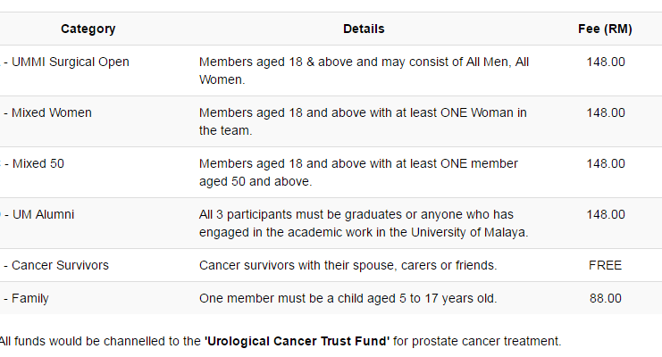Click the Details column header
This screenshot has width=662, height=357.
pyautogui.click(x=364, y=29)
